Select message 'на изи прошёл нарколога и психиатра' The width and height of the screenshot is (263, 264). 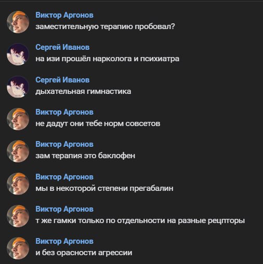point(107,59)
